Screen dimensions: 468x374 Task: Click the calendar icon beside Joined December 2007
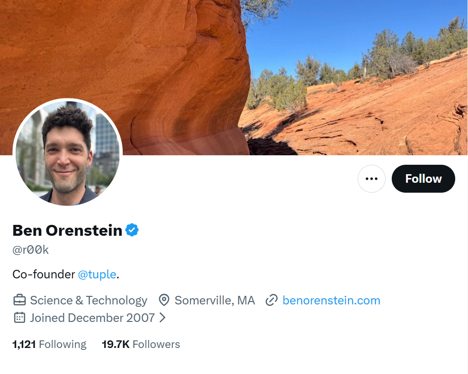coord(18,318)
